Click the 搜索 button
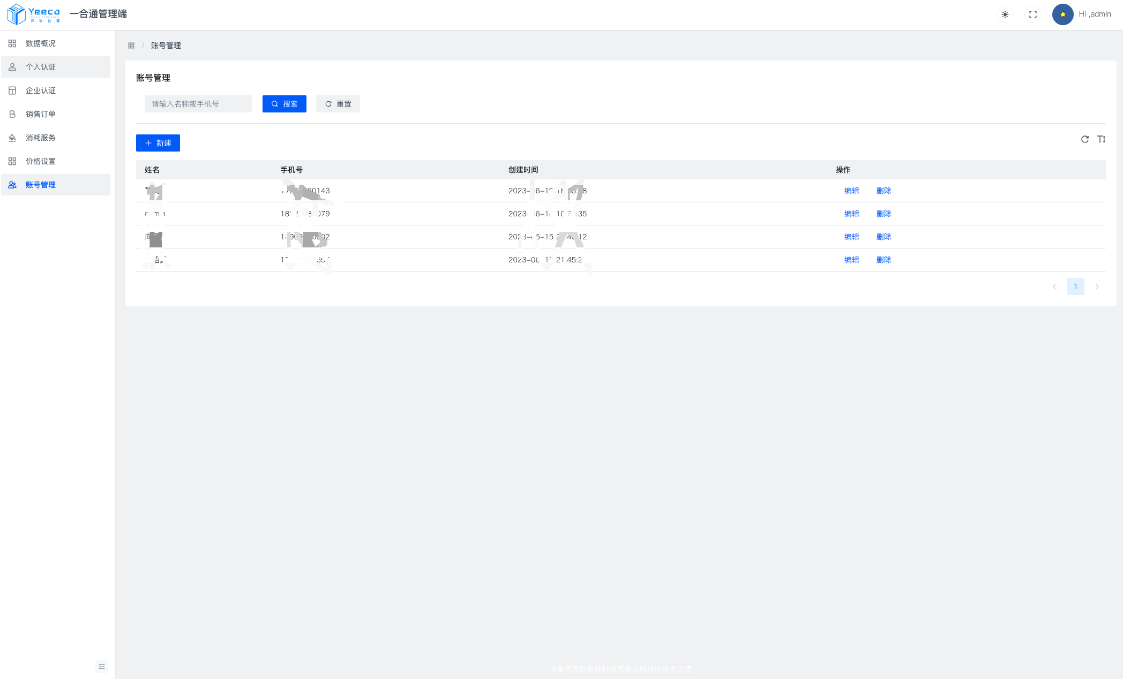This screenshot has width=1123, height=679. point(284,104)
